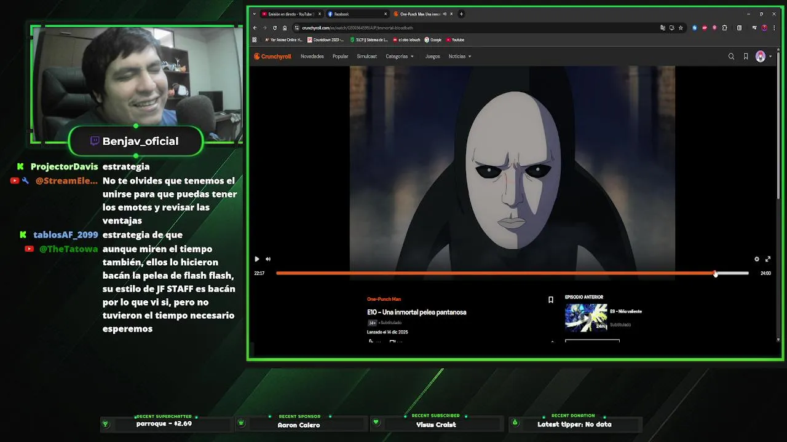Screen dimensions: 787x442
Task: Go to Crunchyroll home logo
Action: [x=272, y=56]
